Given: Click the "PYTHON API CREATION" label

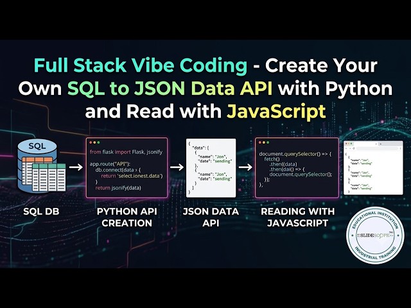Looking at the screenshot, I should pos(127,217).
